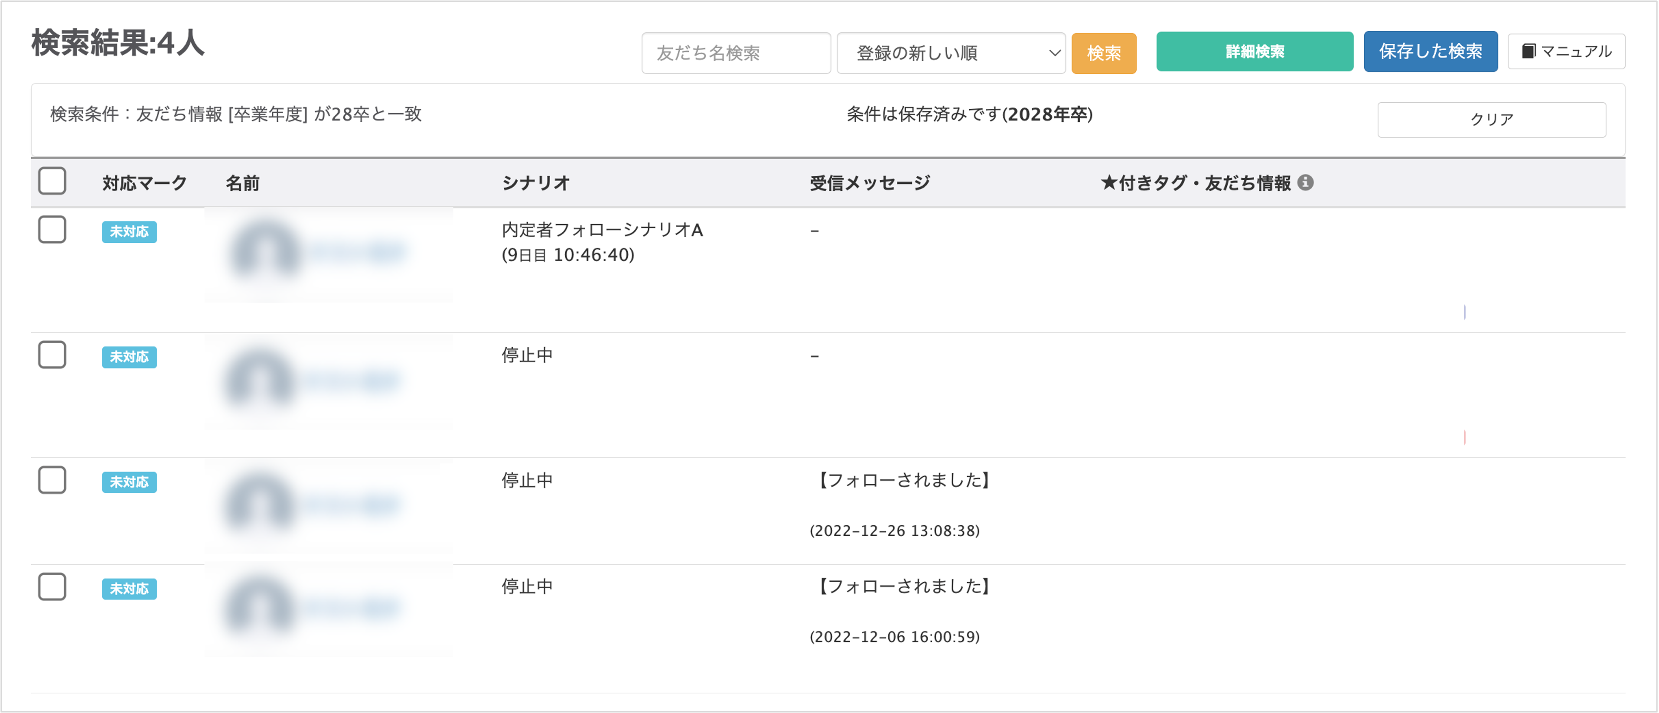Click the orange 検索 button
This screenshot has width=1659, height=713.
(1103, 53)
